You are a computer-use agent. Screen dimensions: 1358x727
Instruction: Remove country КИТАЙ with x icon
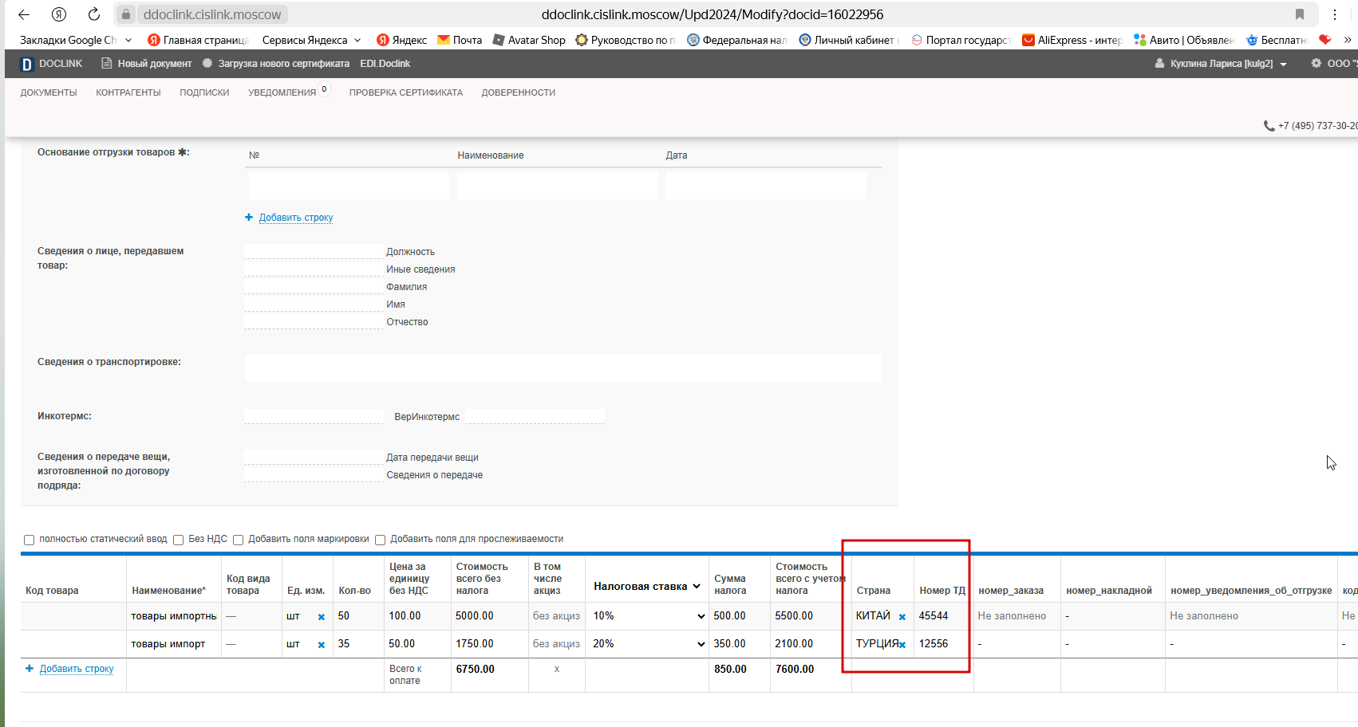tap(902, 617)
